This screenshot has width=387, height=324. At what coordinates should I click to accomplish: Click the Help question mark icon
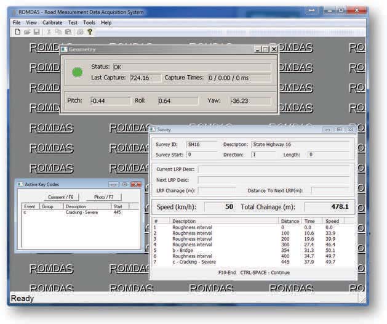click(x=90, y=31)
